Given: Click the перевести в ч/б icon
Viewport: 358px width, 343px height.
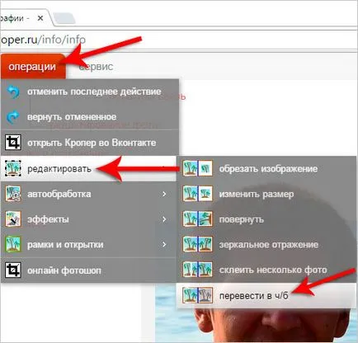Looking at the screenshot, I should pos(197,295).
